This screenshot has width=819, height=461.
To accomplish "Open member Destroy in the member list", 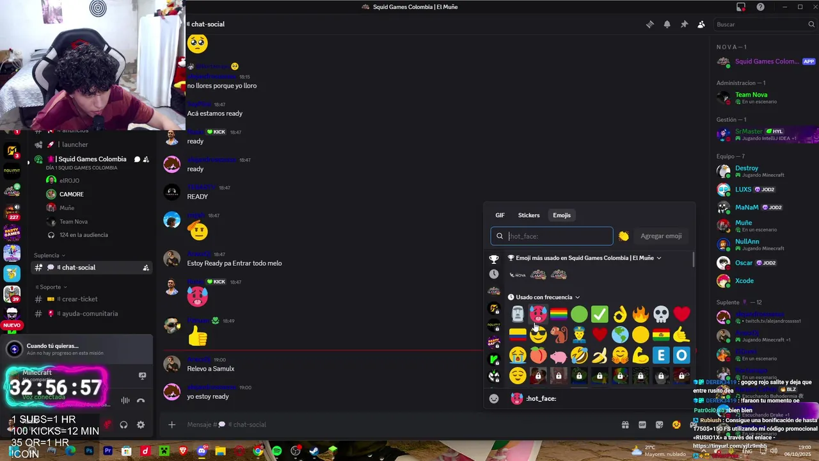I will coord(767,171).
